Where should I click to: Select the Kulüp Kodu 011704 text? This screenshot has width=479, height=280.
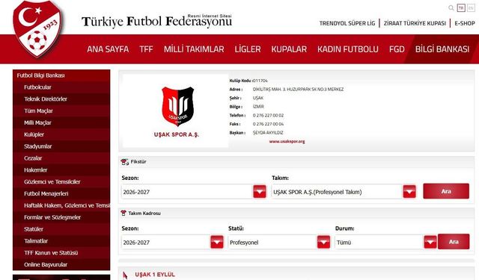tap(248, 81)
